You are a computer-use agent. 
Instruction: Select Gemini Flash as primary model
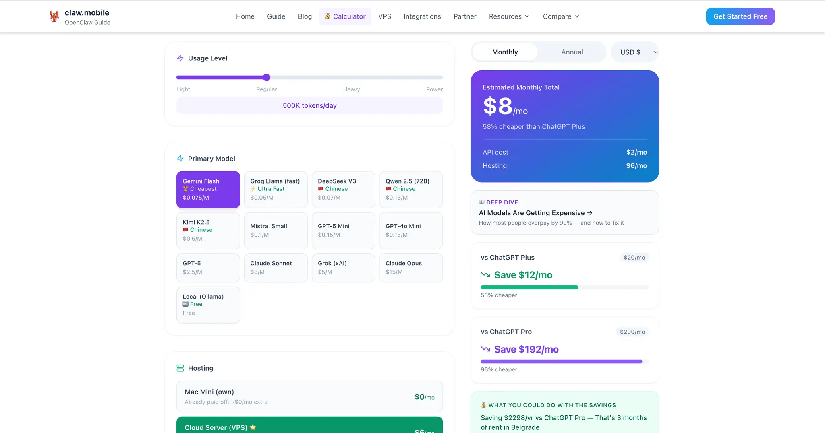(208, 190)
